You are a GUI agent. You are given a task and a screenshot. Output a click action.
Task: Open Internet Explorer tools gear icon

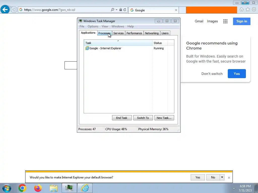click(x=254, y=10)
